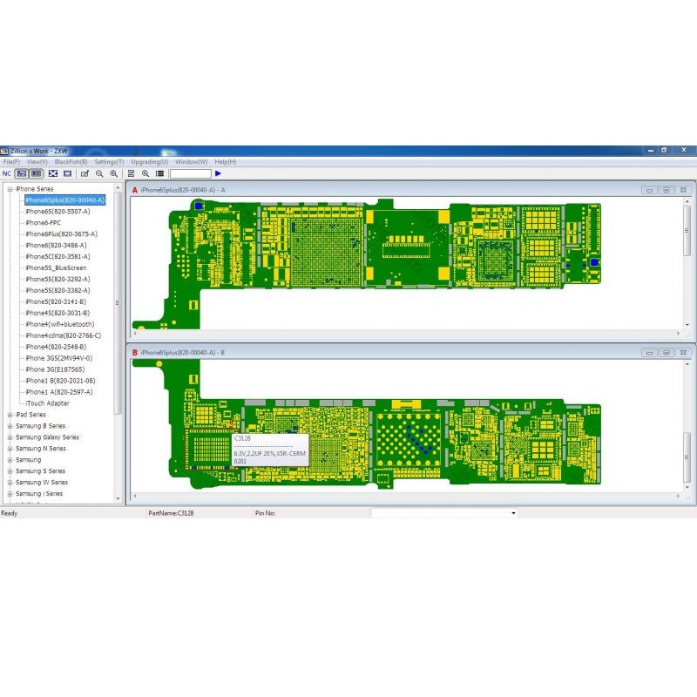Click the list view toolbar icon
Viewport: 697px width, 697px height.
pos(159,173)
